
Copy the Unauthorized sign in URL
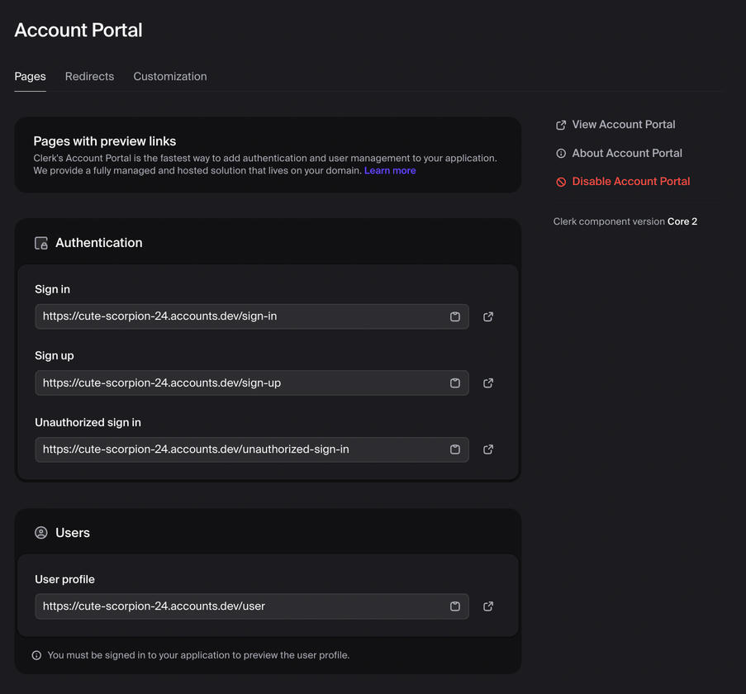click(x=455, y=449)
